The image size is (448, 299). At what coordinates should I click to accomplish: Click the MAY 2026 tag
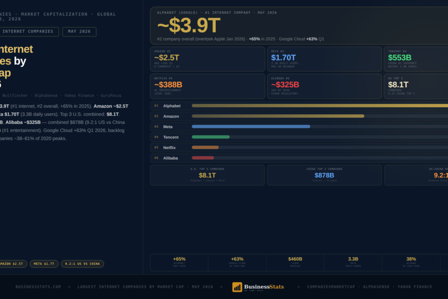pyautogui.click(x=79, y=31)
